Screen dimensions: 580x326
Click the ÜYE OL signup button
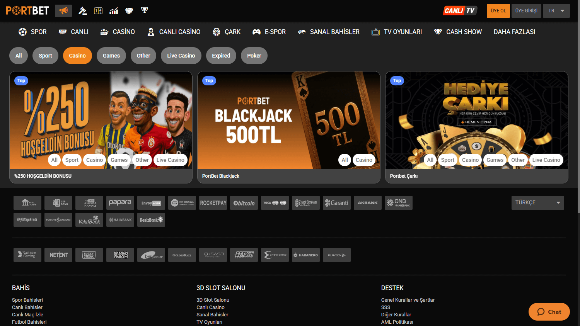point(498,10)
